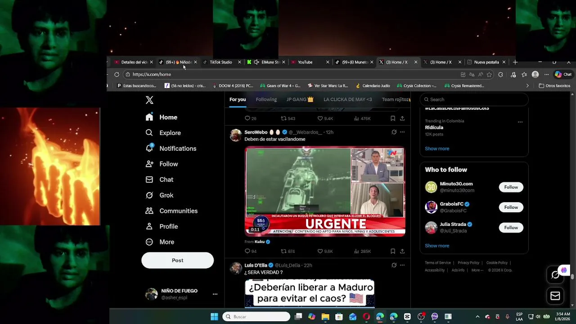This screenshot has height=324, width=576.
Task: Share the SeroWebo post
Action: click(x=402, y=251)
